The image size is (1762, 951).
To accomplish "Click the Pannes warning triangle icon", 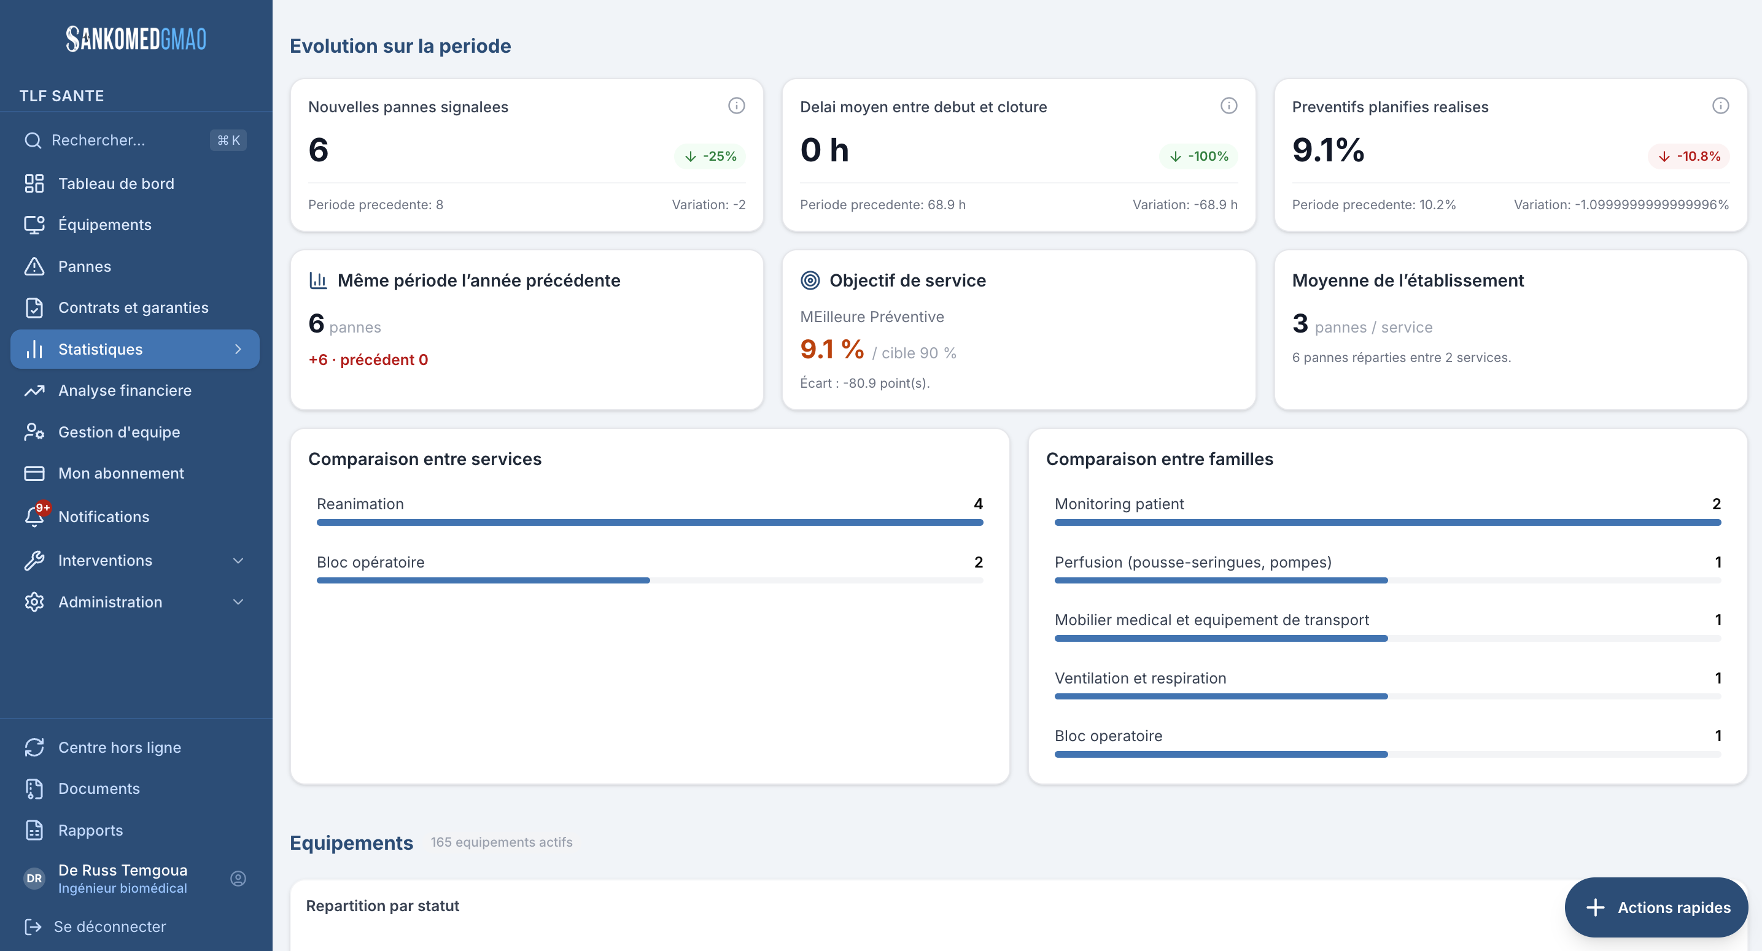I will (x=34, y=267).
